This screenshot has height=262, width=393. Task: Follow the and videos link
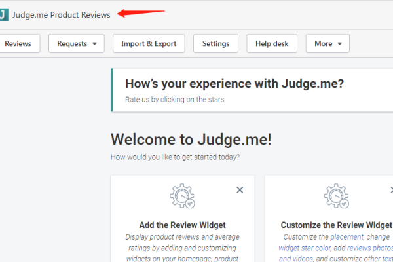pyautogui.click(x=296, y=259)
